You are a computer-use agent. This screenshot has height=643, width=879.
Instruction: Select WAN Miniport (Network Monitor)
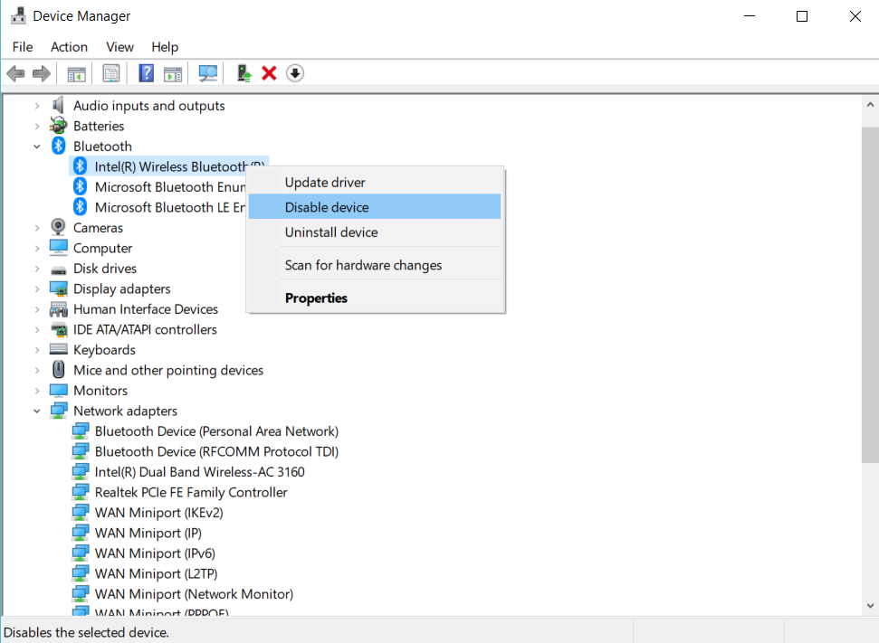pos(194,594)
